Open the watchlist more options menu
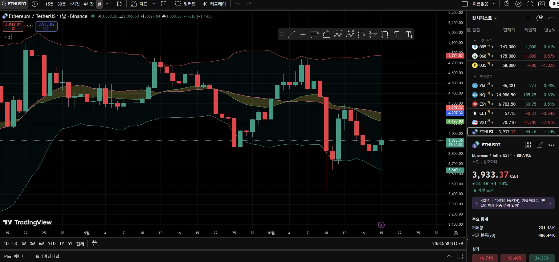 pos(552,18)
